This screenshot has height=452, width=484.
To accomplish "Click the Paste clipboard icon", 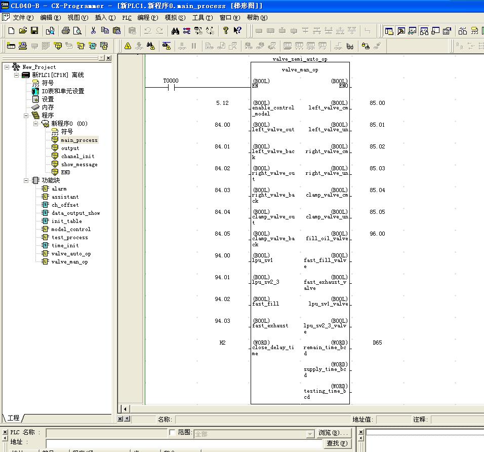I will pyautogui.click(x=116, y=31).
